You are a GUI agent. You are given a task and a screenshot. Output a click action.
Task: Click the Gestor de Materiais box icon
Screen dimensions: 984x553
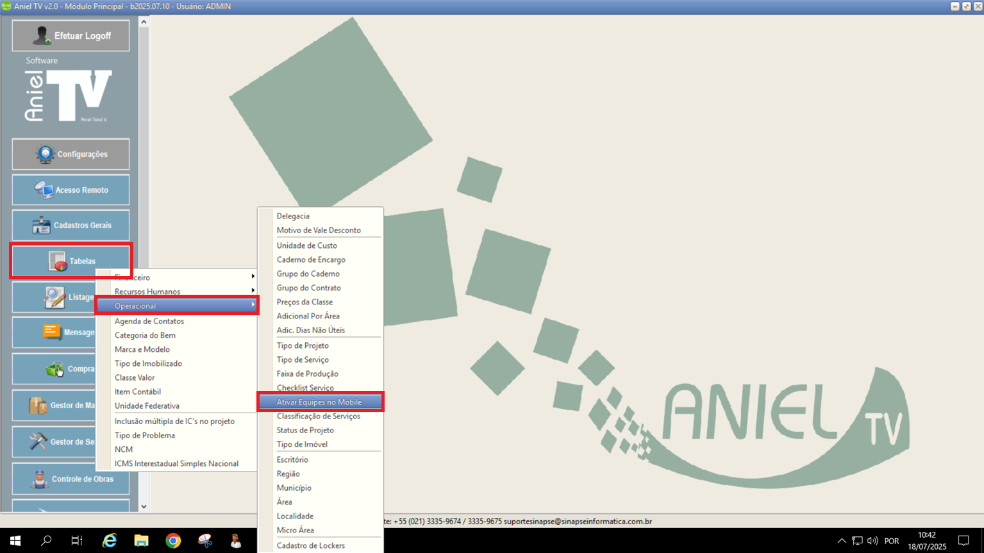(x=38, y=406)
